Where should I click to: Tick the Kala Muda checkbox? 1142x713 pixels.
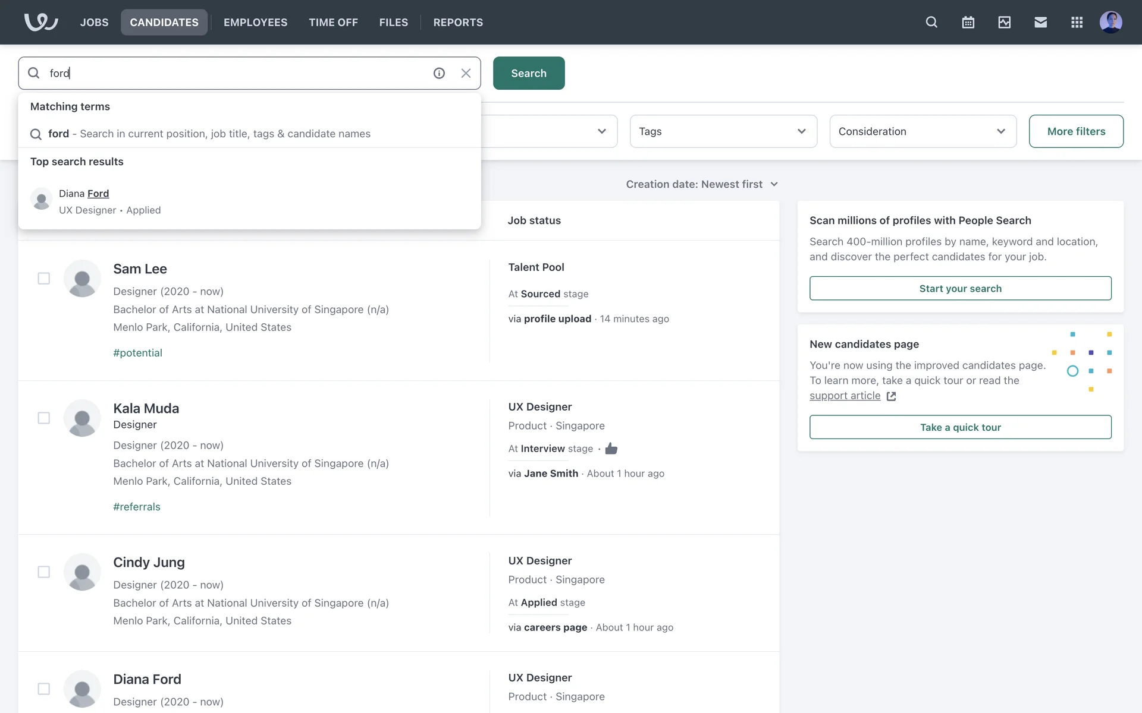[43, 418]
